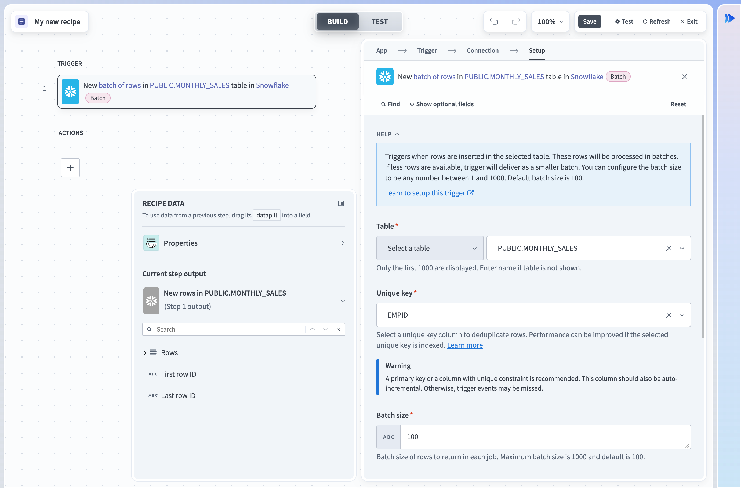The width and height of the screenshot is (741, 488).
Task: Expand the table name dropdown arrow
Action: click(x=682, y=248)
